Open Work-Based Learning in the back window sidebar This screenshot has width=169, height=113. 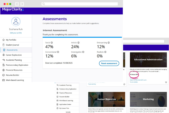[x=67, y=100]
